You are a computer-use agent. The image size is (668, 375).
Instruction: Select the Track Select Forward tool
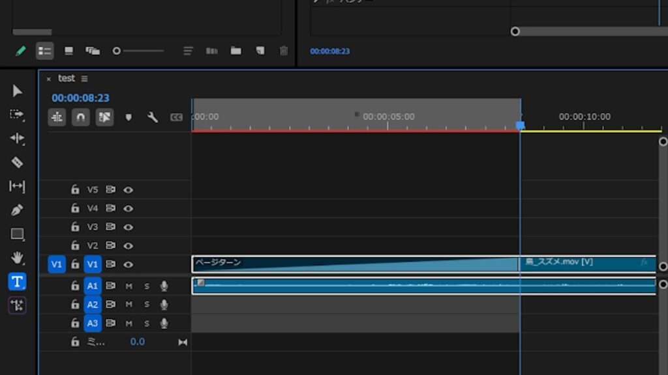(17, 115)
